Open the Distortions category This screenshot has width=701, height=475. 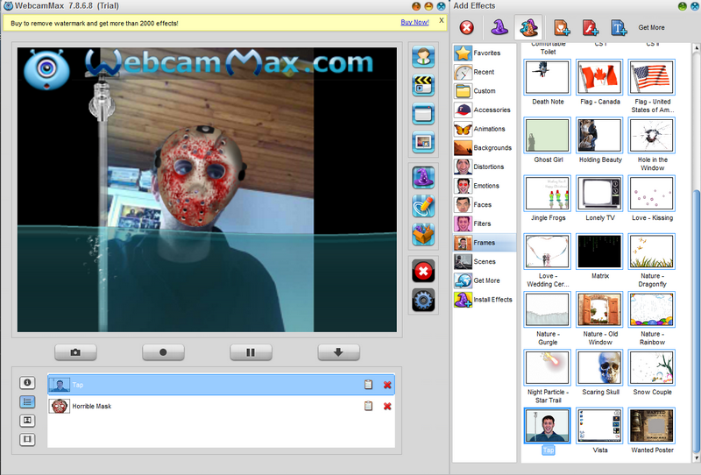[x=485, y=167]
